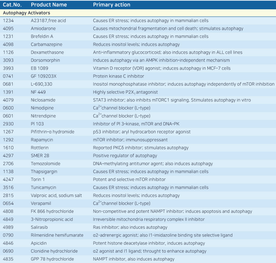This screenshot has height=263, width=276.
Task: Select 'SMER 28' product name
Action: (x=40, y=156)
